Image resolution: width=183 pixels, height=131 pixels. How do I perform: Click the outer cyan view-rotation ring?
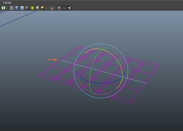[101, 44]
